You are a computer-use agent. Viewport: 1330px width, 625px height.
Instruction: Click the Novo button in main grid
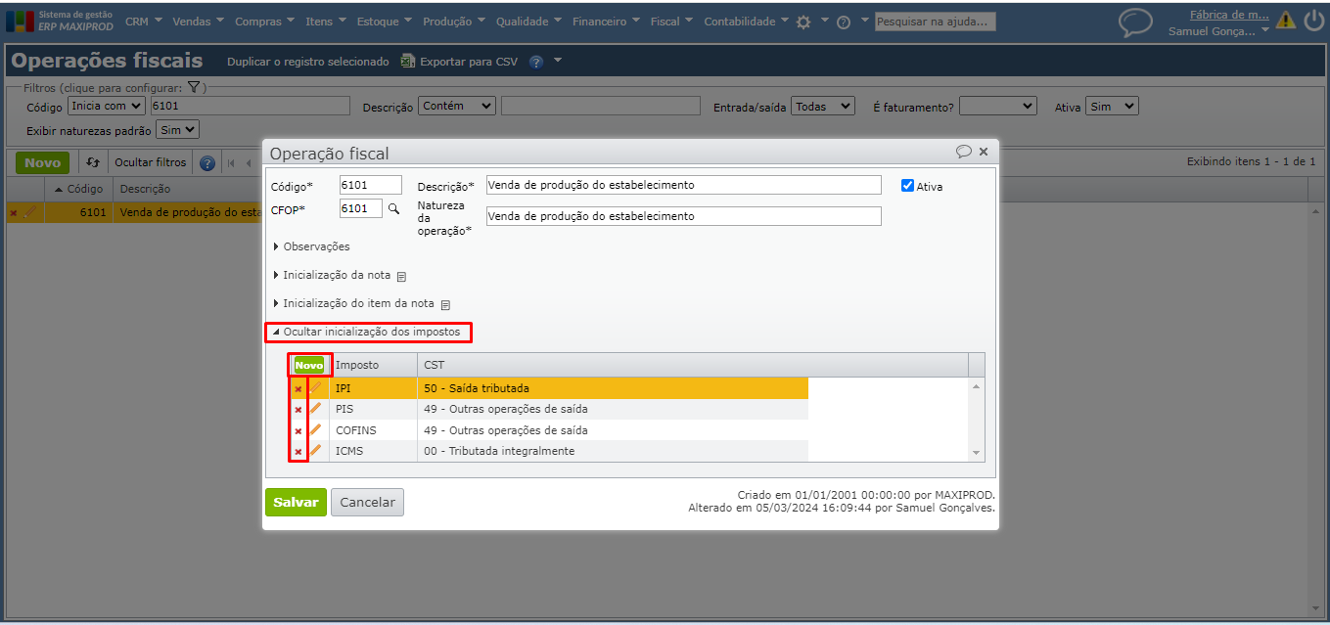click(42, 163)
